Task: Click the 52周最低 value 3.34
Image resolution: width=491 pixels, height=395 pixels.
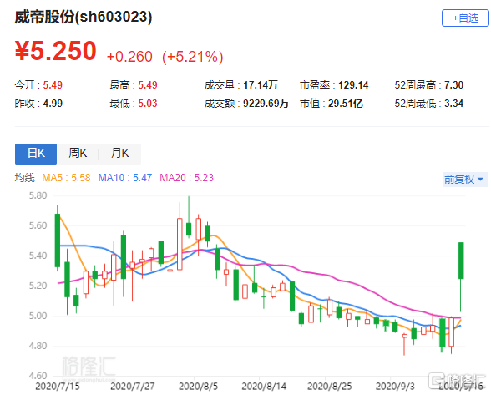Action: coord(453,104)
